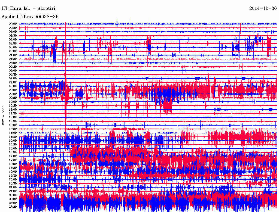The width and height of the screenshot is (279, 212).
Task: Select the 14:30 time label
Action: click(x=13, y=137)
